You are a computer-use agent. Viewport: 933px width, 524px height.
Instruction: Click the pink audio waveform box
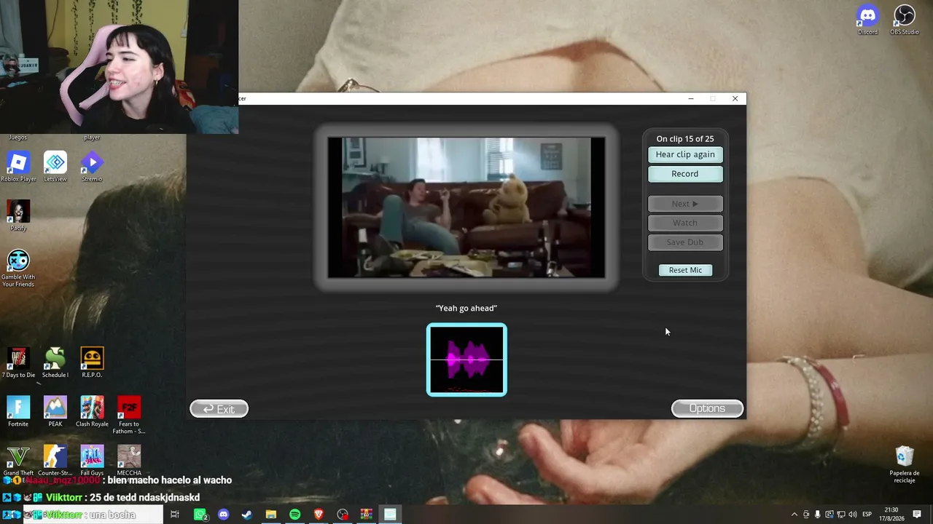click(x=466, y=360)
